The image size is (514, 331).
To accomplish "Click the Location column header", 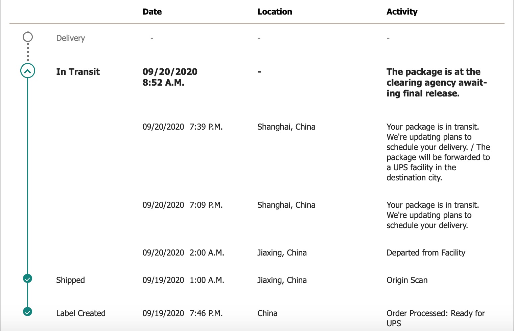I will point(275,12).
